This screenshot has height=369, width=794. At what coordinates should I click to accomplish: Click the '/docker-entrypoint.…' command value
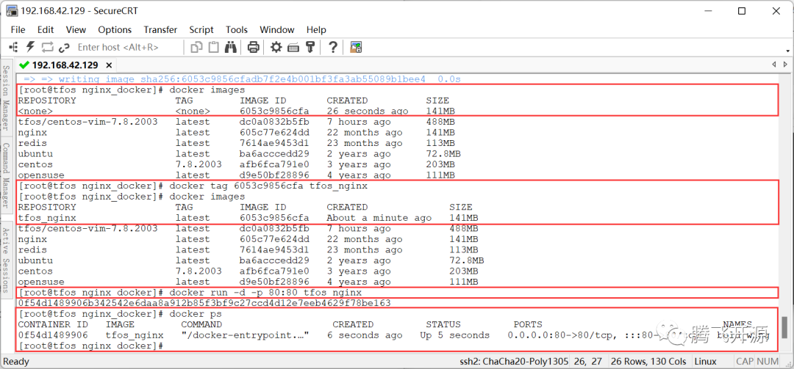245,335
